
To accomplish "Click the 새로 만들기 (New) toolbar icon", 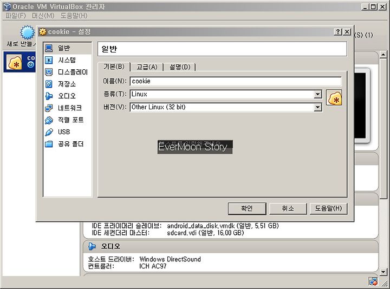I will tap(27, 32).
